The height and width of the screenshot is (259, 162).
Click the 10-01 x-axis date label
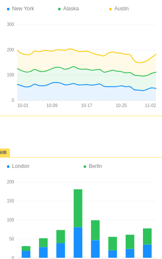23,105
